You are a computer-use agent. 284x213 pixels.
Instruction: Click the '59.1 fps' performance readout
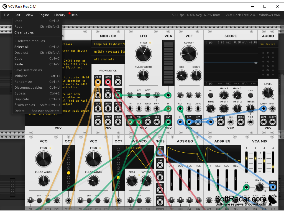point(178,15)
